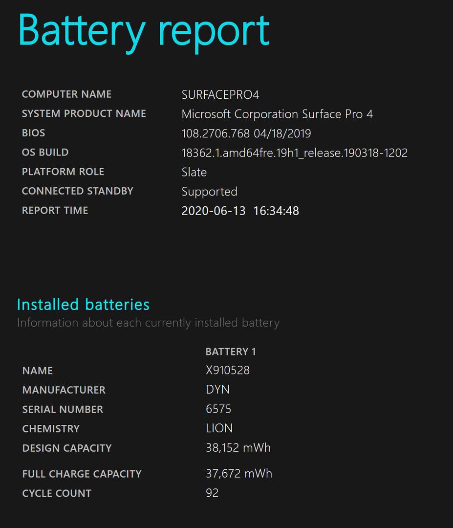Screen dimensions: 453x528
Task: Click the manufacturer value DYN
Action: coord(217,390)
